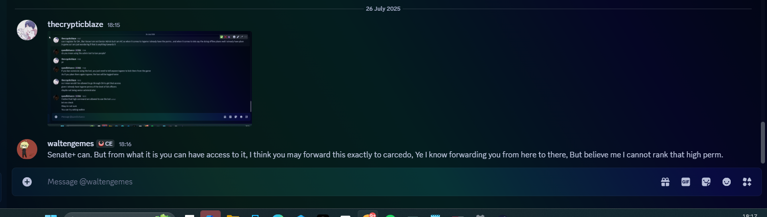This screenshot has width=767, height=217.
Task: Open the gift Nitro picker
Action: [x=665, y=182]
